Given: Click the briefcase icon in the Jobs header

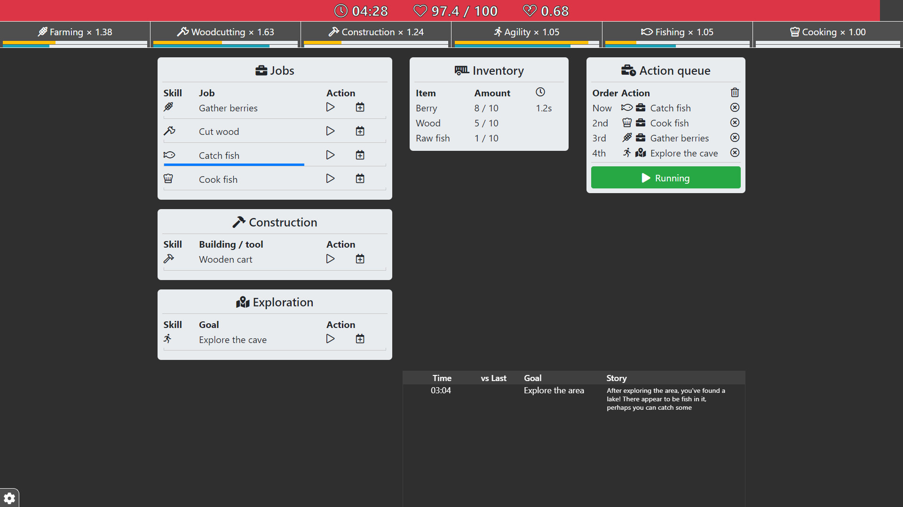Looking at the screenshot, I should [261, 70].
